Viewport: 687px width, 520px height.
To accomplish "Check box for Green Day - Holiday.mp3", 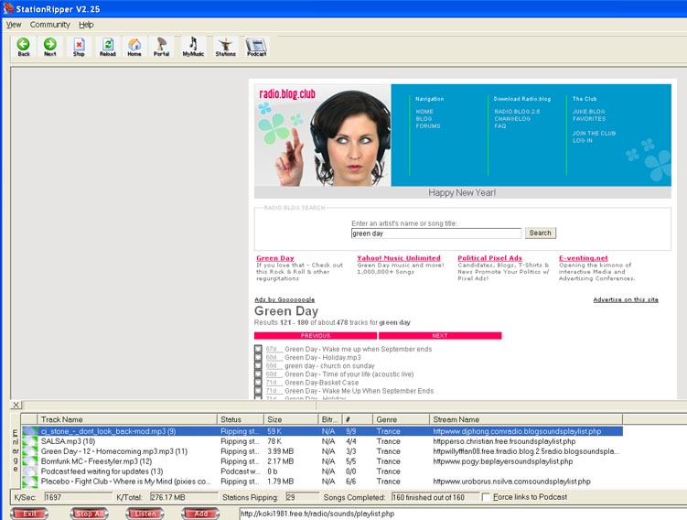I will coord(258,357).
